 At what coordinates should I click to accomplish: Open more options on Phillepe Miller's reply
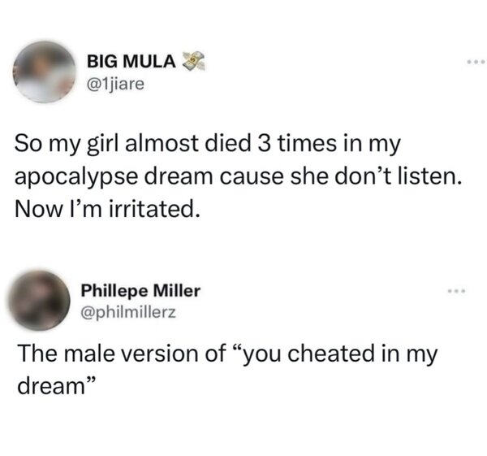[x=458, y=291]
